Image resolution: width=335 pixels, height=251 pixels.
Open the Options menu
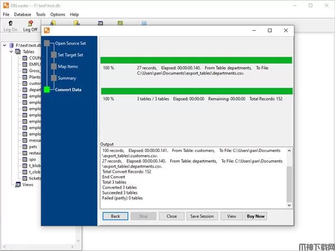[x=58, y=14]
